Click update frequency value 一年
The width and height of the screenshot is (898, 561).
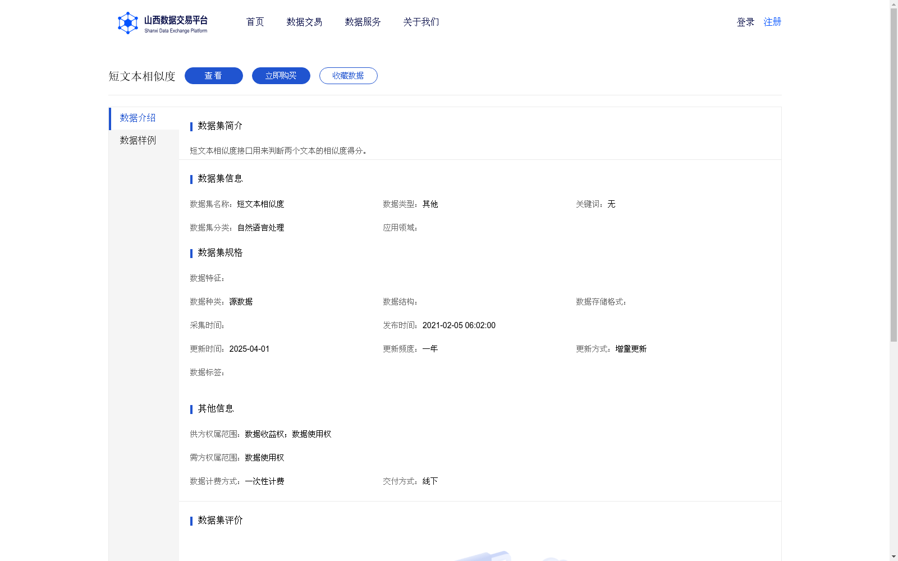(x=430, y=349)
